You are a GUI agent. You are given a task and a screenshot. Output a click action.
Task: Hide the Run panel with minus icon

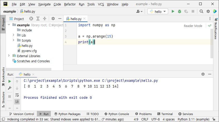(210, 74)
